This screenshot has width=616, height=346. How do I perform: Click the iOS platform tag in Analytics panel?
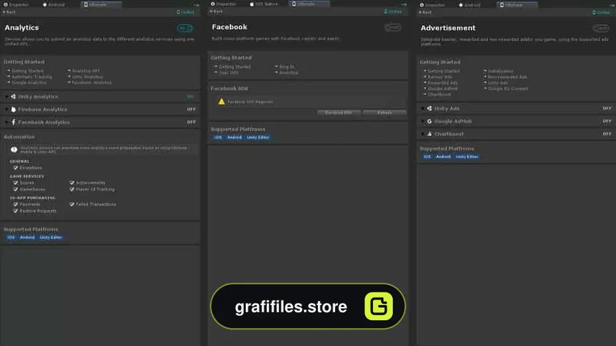[x=11, y=238]
